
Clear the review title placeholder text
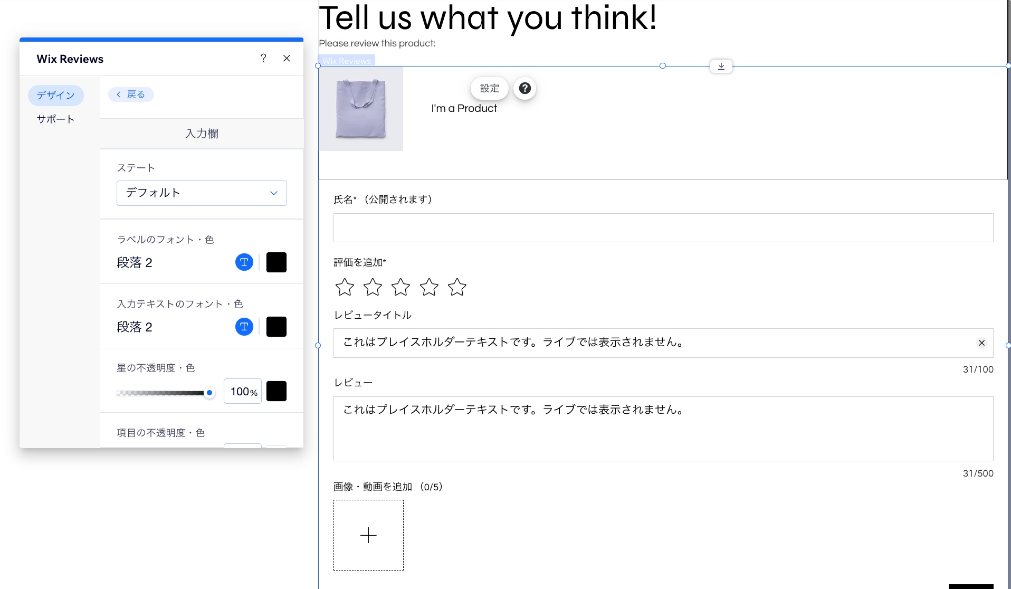(981, 343)
